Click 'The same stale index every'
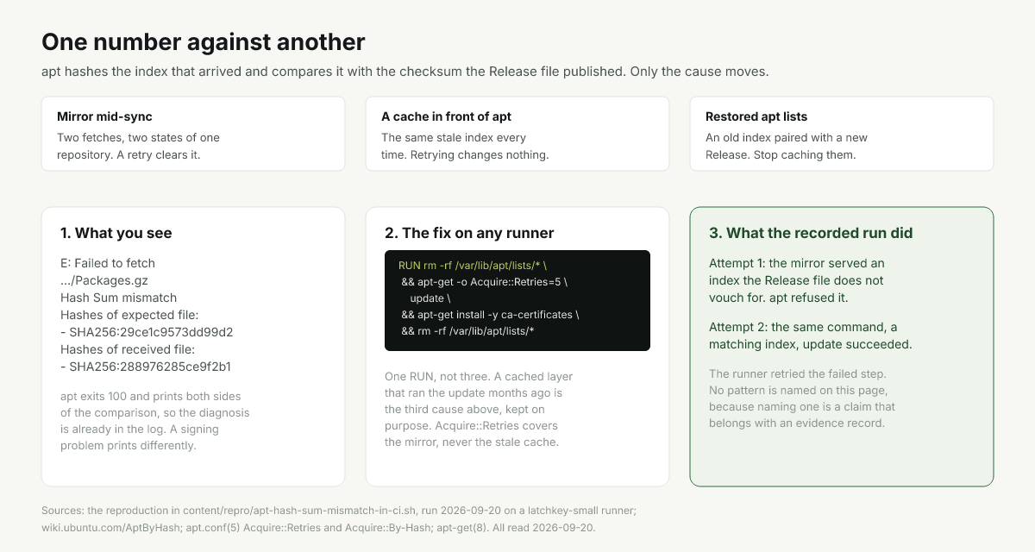The image size is (1035, 552). 454,138
